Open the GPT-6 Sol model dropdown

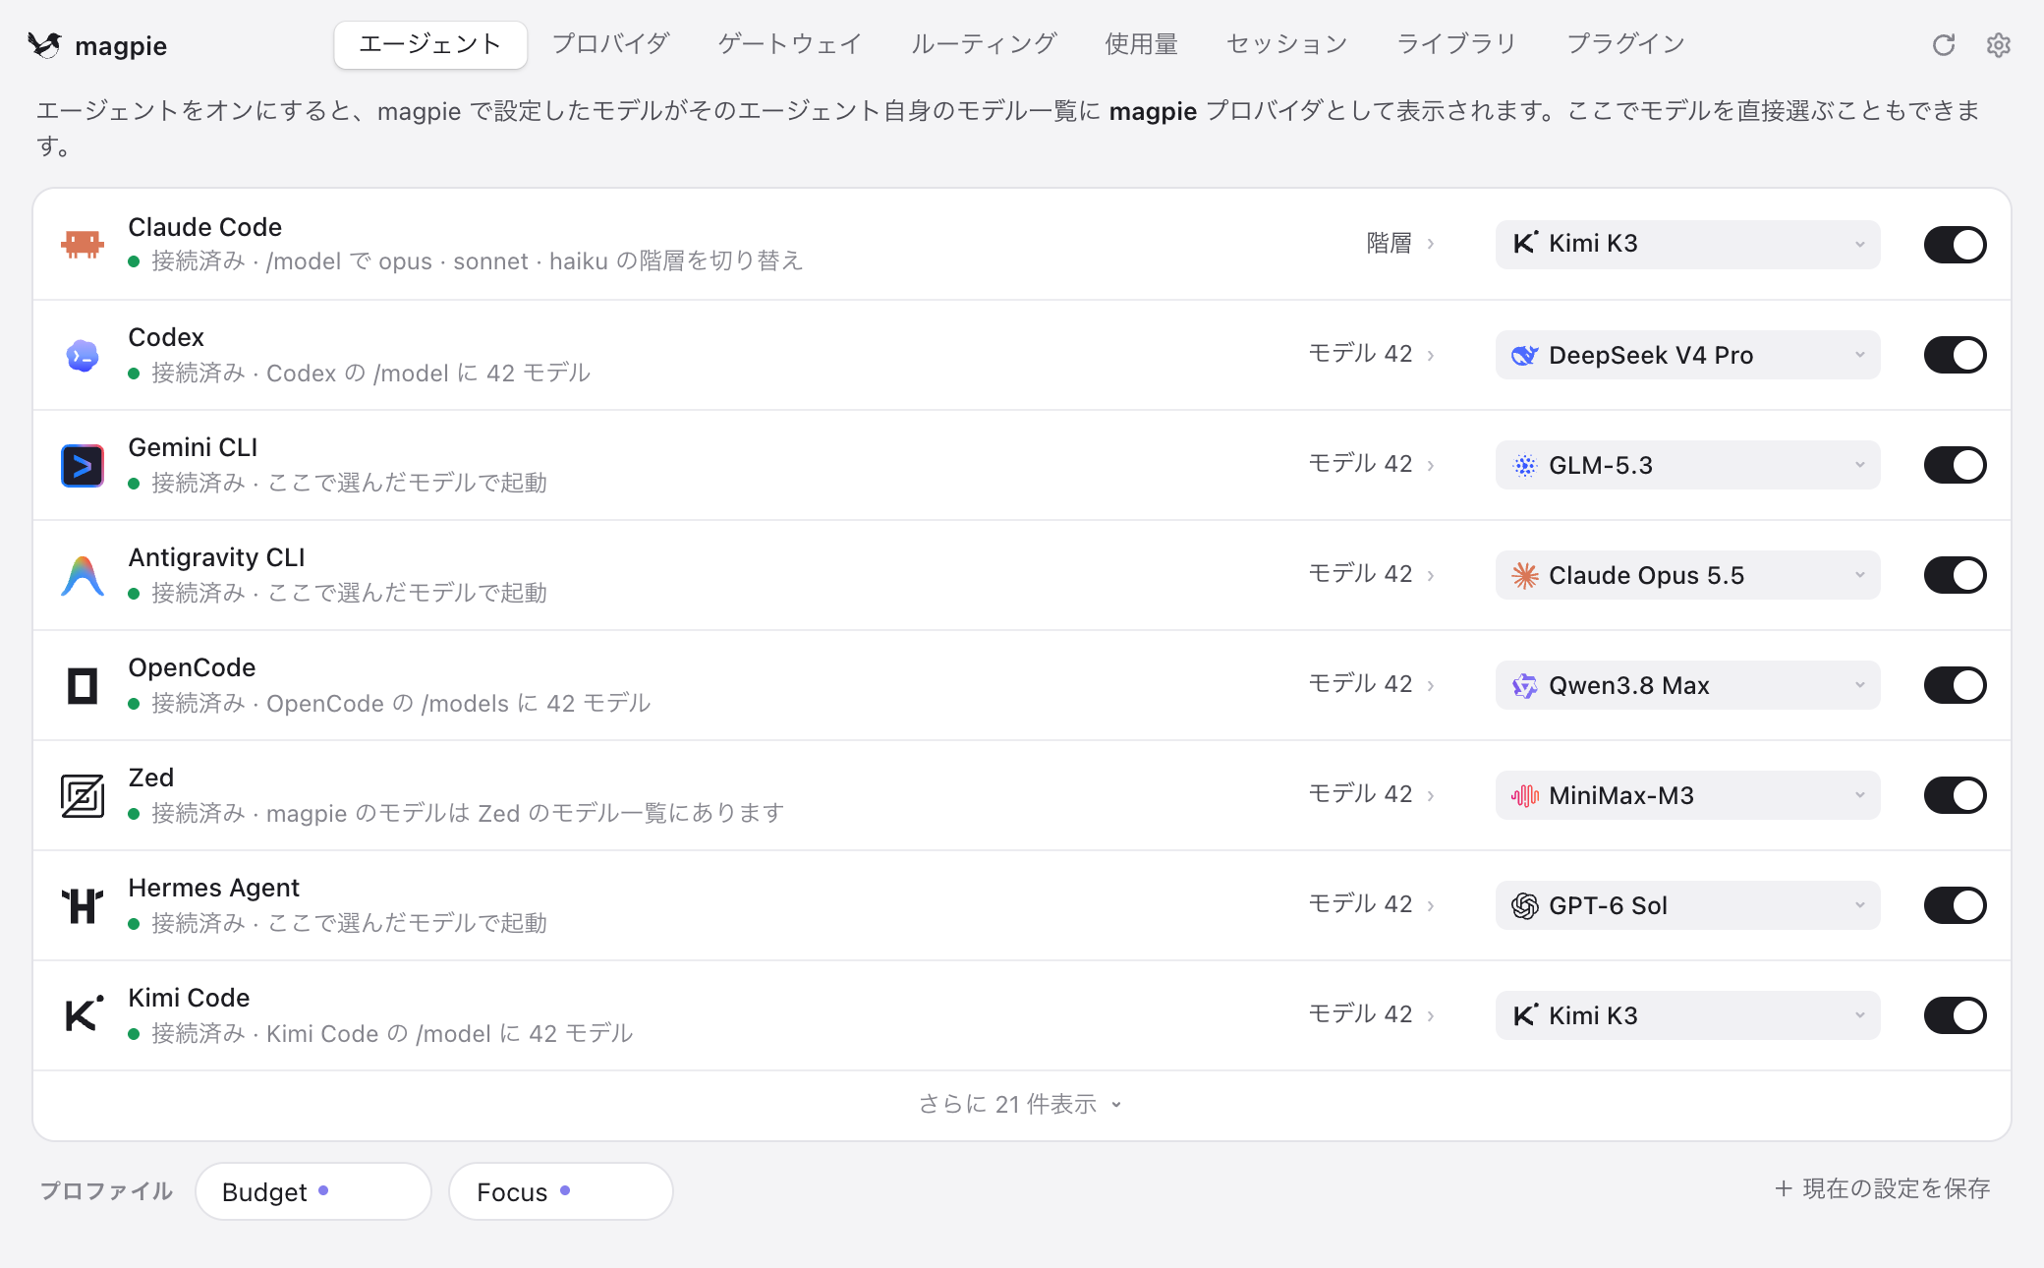(x=1687, y=905)
